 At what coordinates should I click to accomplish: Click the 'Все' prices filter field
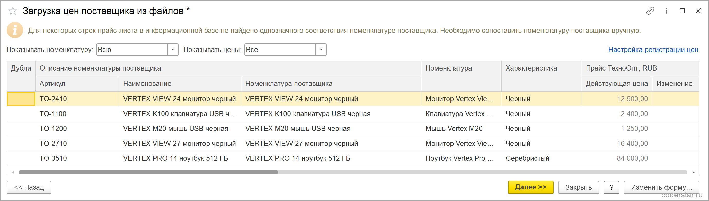point(280,50)
